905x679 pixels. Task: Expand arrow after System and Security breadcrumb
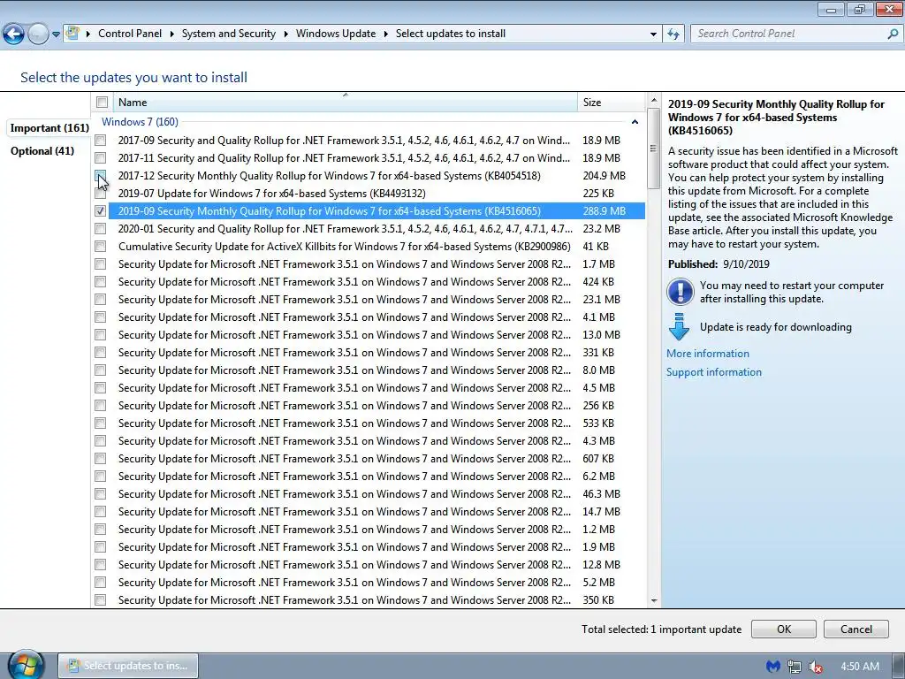point(285,34)
